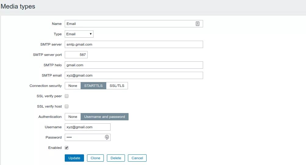Focus the Name input field
This screenshot has height=165, width=306.
pyautogui.click(x=134, y=24)
